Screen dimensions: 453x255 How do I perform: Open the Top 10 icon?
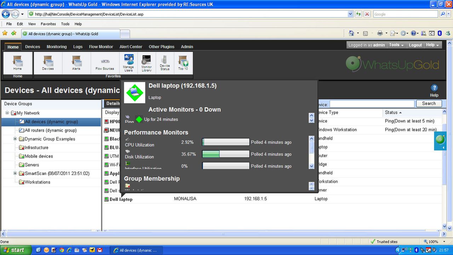click(x=183, y=63)
